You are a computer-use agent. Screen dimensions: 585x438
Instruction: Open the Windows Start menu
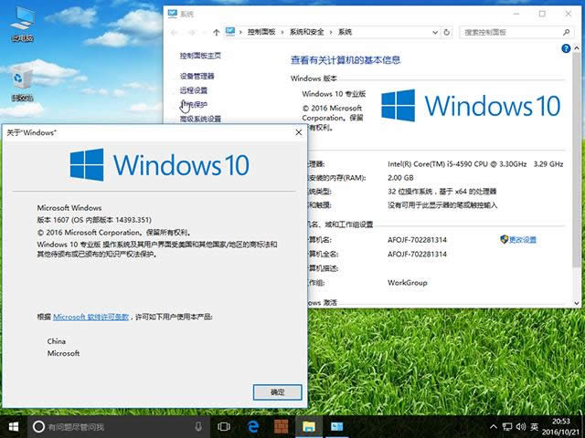pyautogui.click(x=14, y=426)
